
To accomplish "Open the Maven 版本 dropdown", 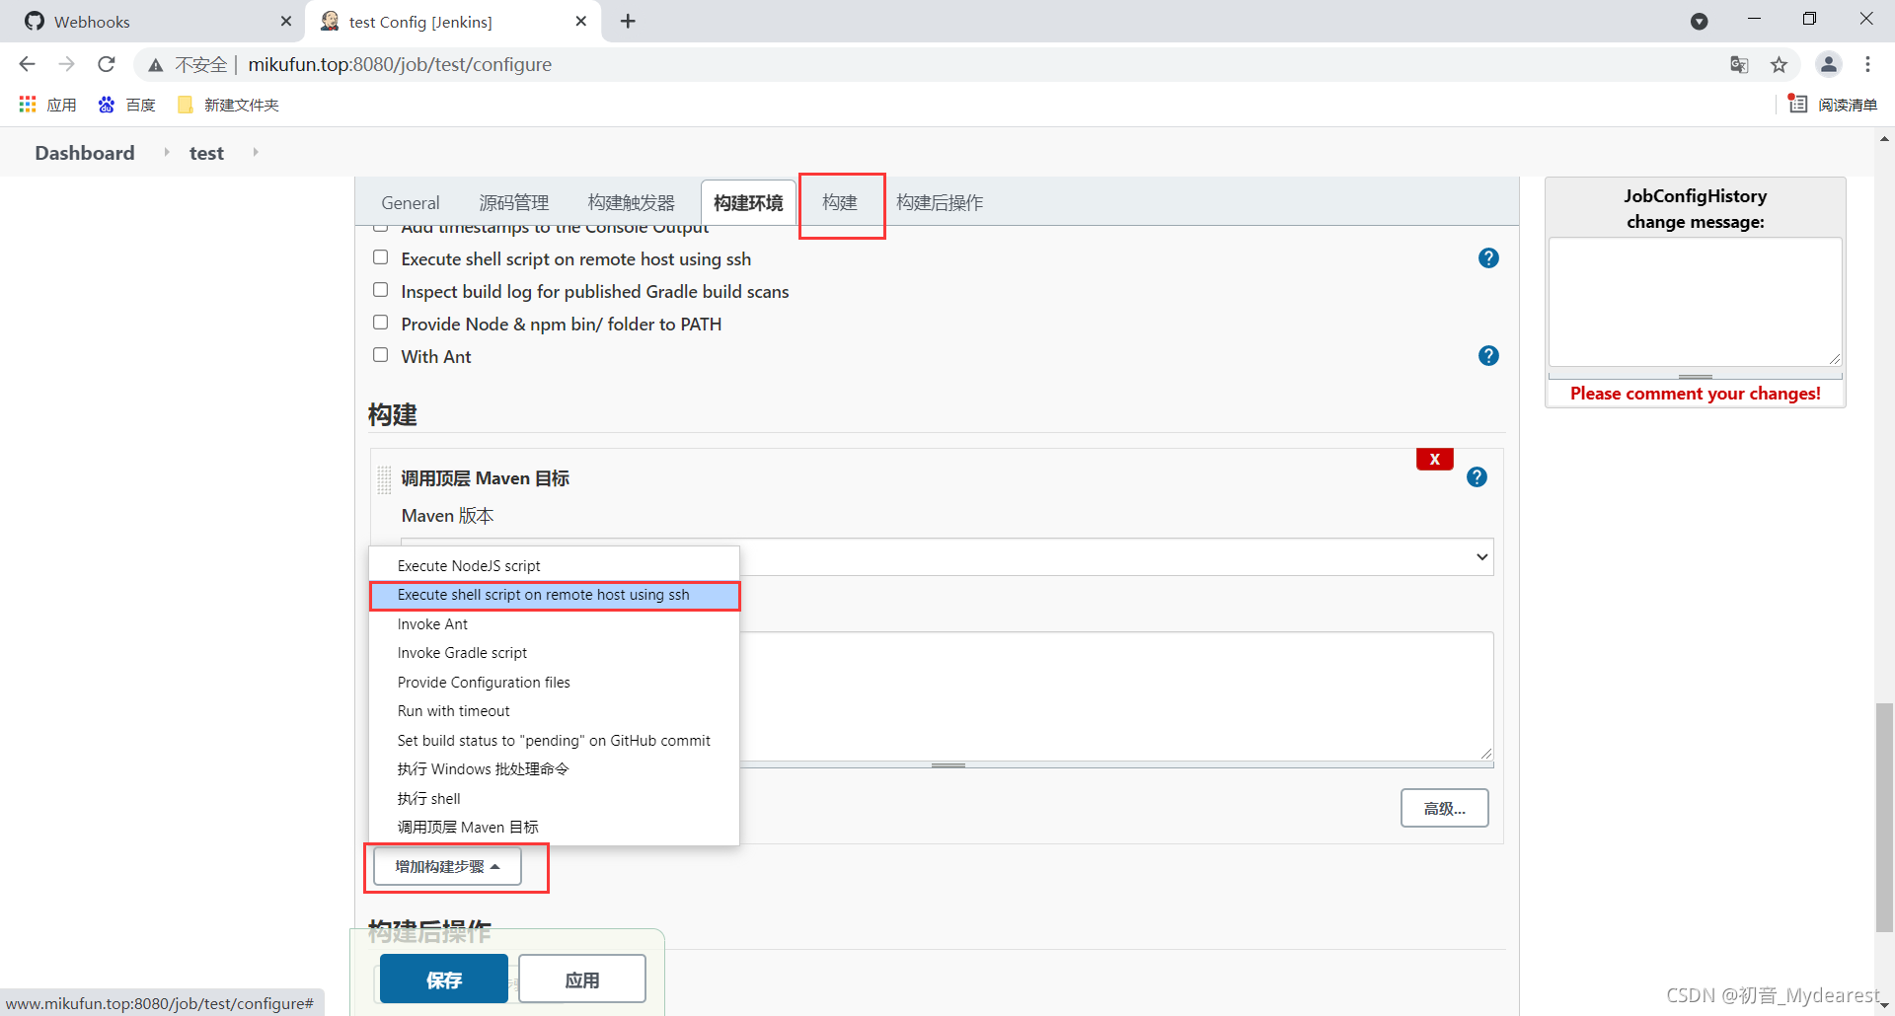I will (x=947, y=557).
